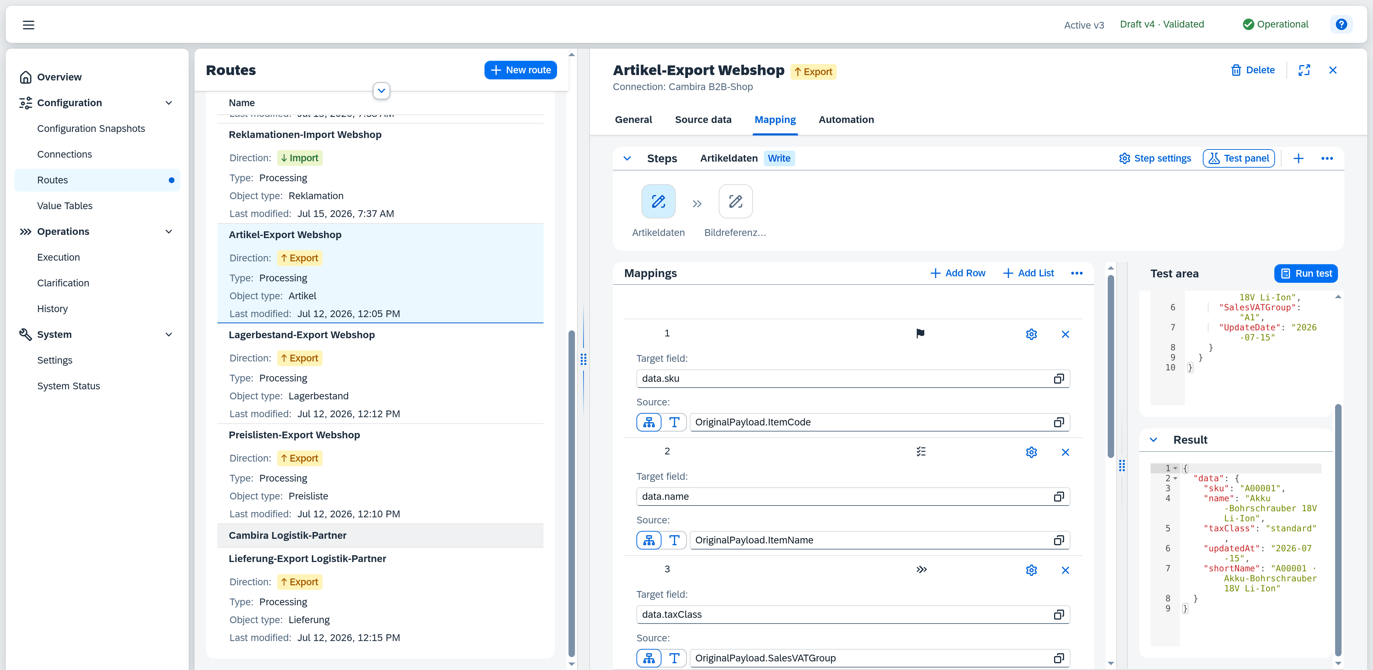Expand the Routes header chevron
The height and width of the screenshot is (670, 1373).
click(x=381, y=90)
